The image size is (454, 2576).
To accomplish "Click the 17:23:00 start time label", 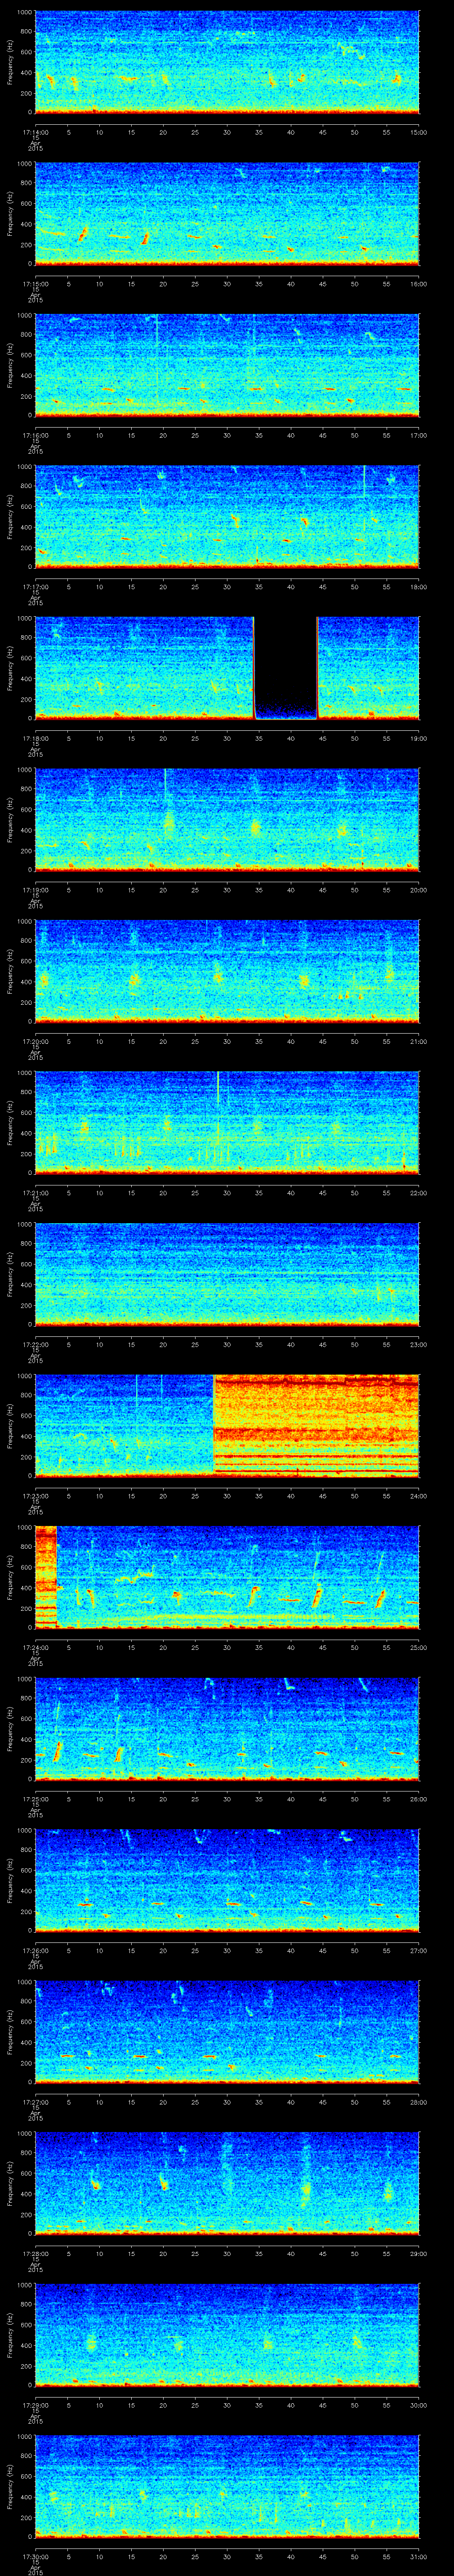I will coord(35,1495).
